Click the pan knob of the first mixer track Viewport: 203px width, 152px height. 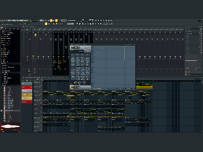pyautogui.click(x=30, y=32)
